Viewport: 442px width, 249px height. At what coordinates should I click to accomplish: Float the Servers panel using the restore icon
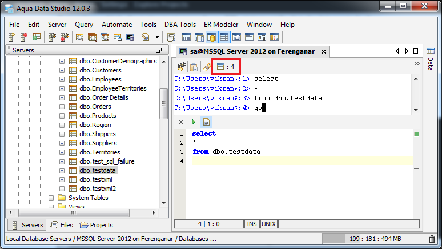pyautogui.click(x=159, y=50)
